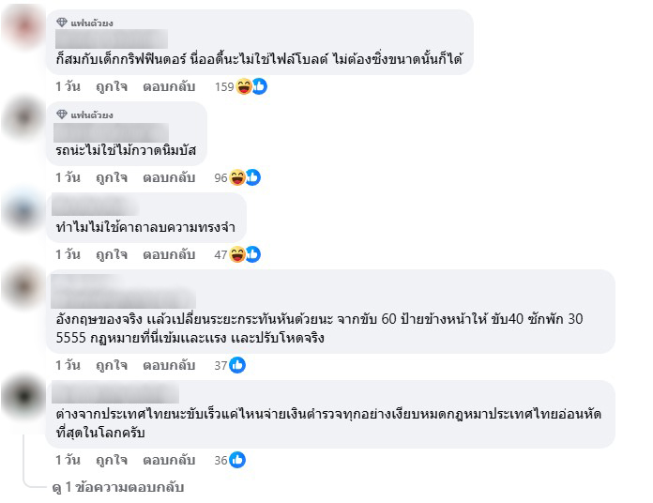Open the '1 วัน' timestamp of the Nimbus comment
653x503 pixels.
click(x=68, y=177)
